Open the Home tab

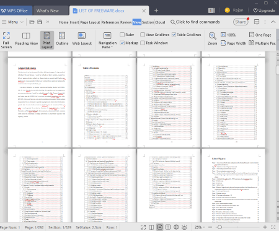[63, 22]
